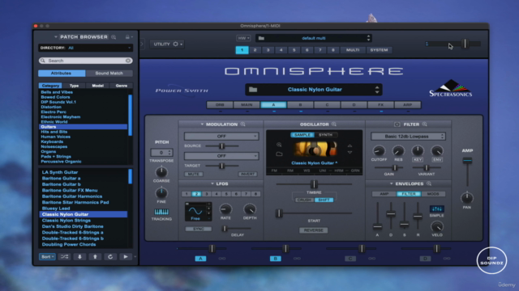The height and width of the screenshot is (291, 519).
Task: Click the Patch Browser lock icon
Action: click(x=127, y=37)
